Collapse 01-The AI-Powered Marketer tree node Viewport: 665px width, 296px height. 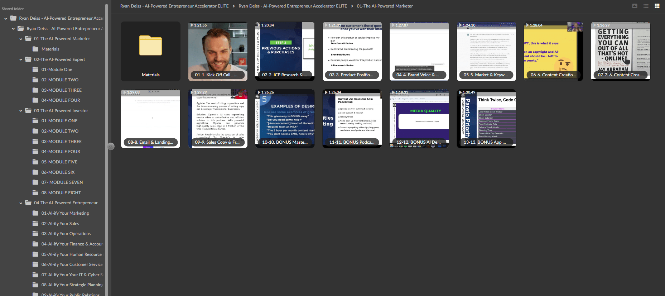21,39
